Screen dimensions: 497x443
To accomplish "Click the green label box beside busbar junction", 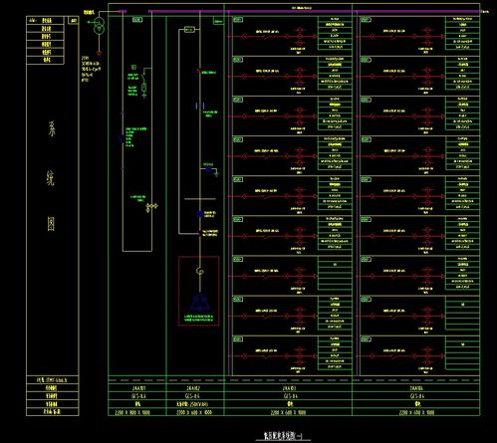I will pos(218,21).
